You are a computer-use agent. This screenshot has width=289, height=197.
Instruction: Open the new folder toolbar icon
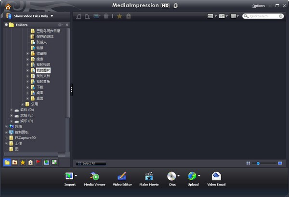click(97, 16)
